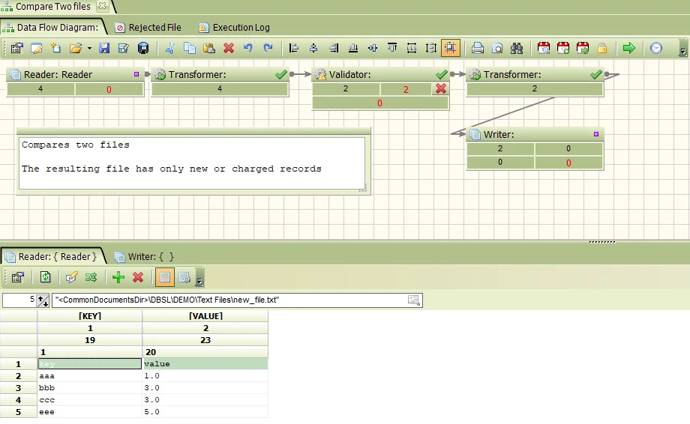The image size is (690, 424).
Task: Toggle the highlighted snap to grid button
Action: pyautogui.click(x=451, y=48)
